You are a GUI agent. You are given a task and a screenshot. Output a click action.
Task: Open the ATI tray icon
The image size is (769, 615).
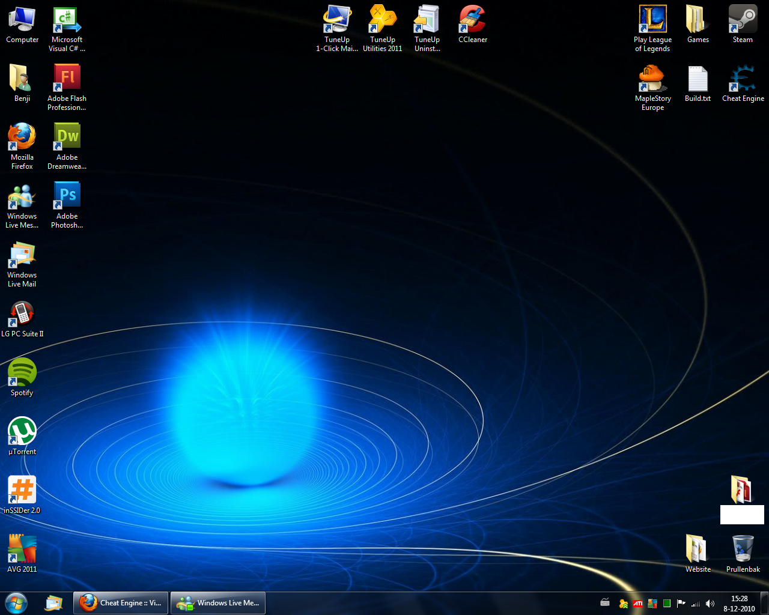(637, 604)
